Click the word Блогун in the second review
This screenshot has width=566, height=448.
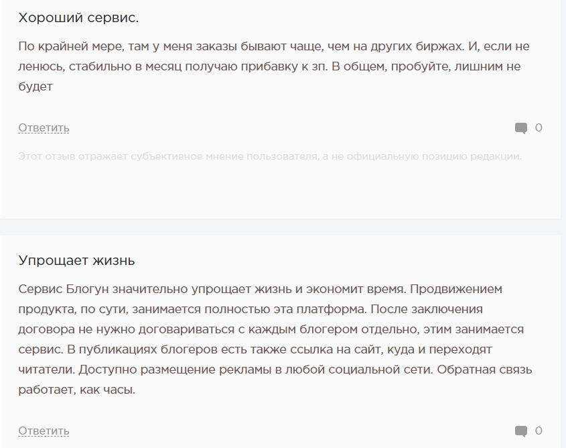(88, 290)
